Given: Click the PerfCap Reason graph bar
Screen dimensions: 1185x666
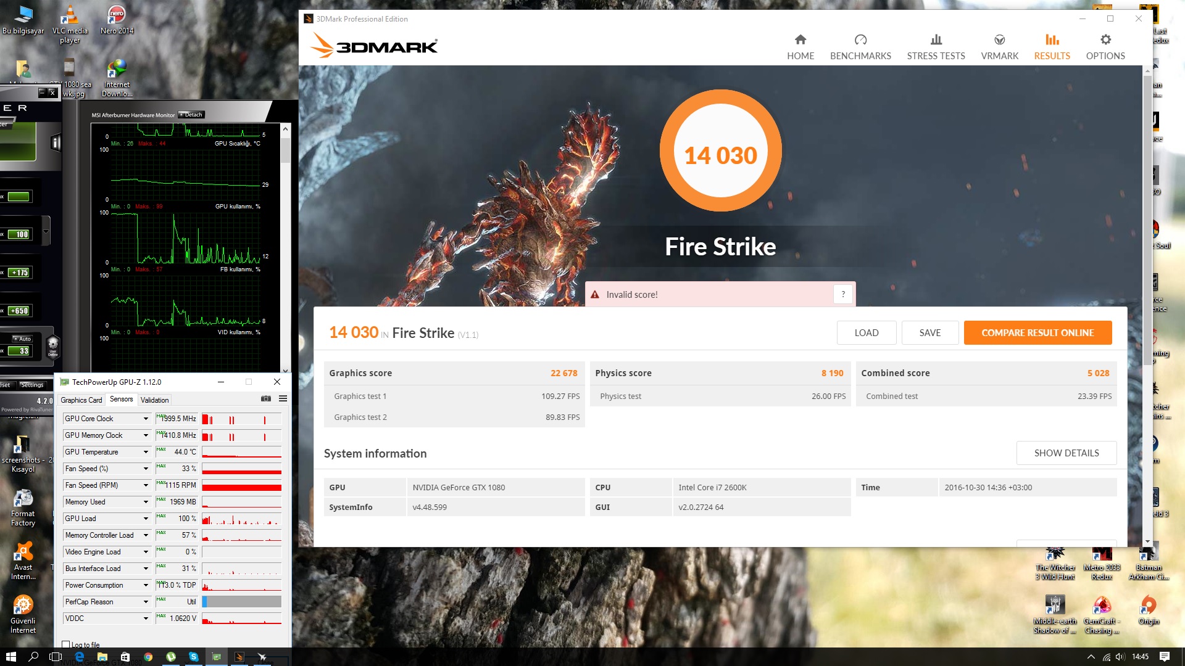Looking at the screenshot, I should point(242,601).
